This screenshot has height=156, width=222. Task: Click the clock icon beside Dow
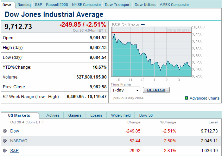pos(5,131)
